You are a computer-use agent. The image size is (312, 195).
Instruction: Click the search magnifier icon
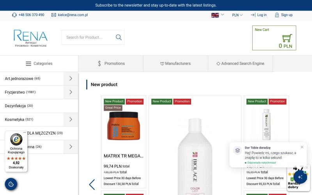119,37
